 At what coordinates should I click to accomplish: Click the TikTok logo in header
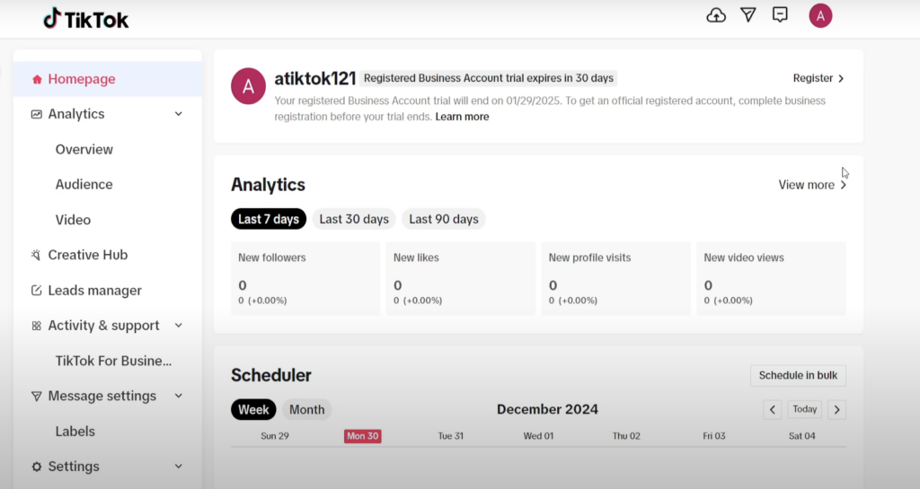click(x=85, y=19)
